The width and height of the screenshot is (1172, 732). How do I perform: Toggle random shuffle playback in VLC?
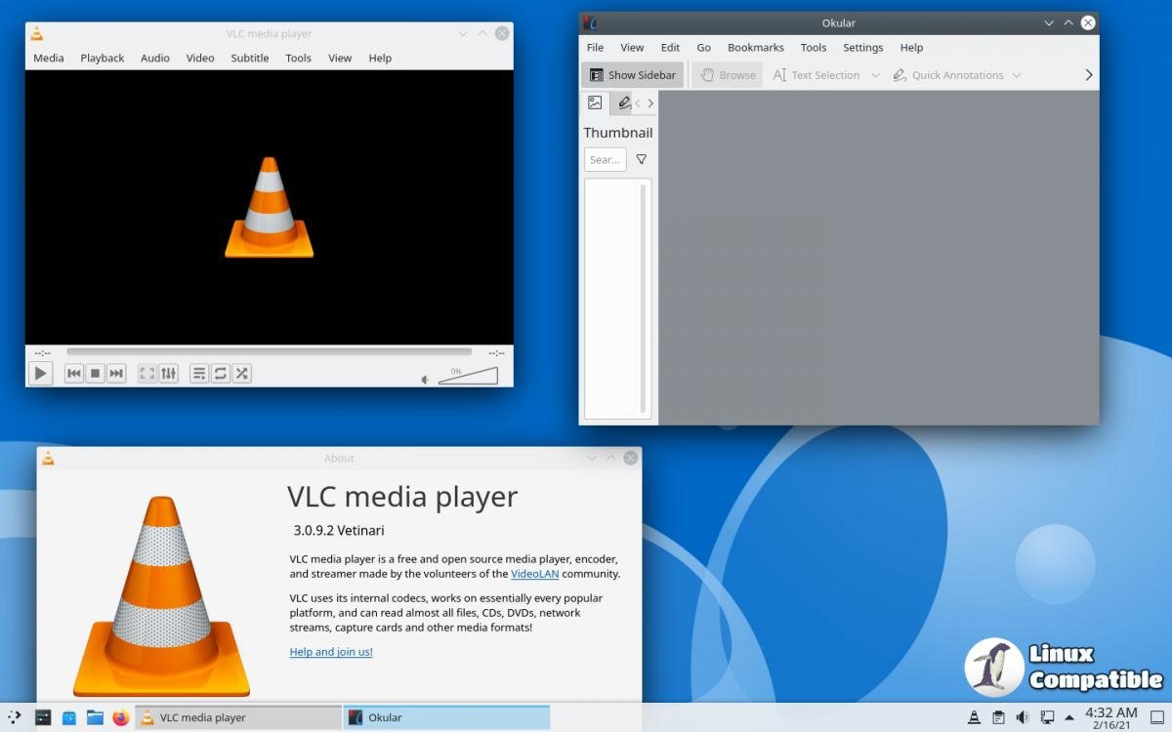point(242,373)
